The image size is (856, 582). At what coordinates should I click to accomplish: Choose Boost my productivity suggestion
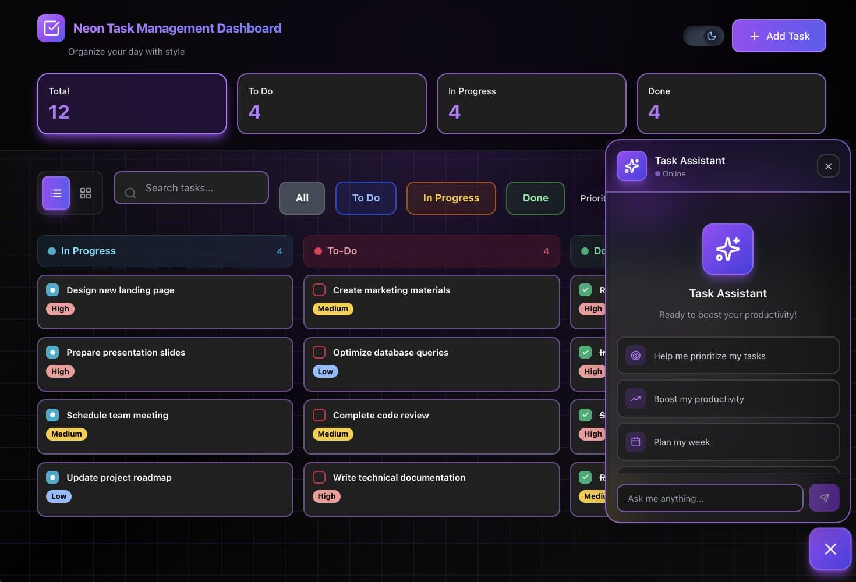(x=728, y=399)
